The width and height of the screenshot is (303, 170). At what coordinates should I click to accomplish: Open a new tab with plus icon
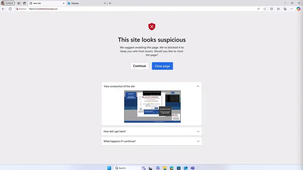(110, 3)
